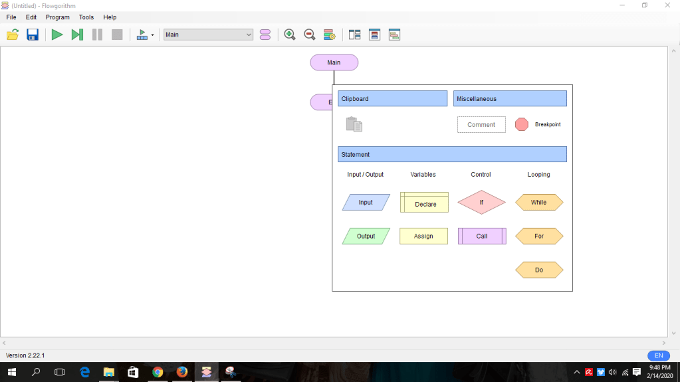Viewport: 680px width, 382px height.
Task: Open the Tools menu
Action: pyautogui.click(x=86, y=17)
